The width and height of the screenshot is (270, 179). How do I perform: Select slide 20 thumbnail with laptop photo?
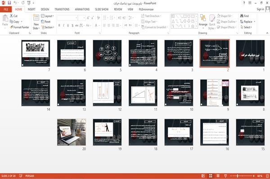click(72, 132)
